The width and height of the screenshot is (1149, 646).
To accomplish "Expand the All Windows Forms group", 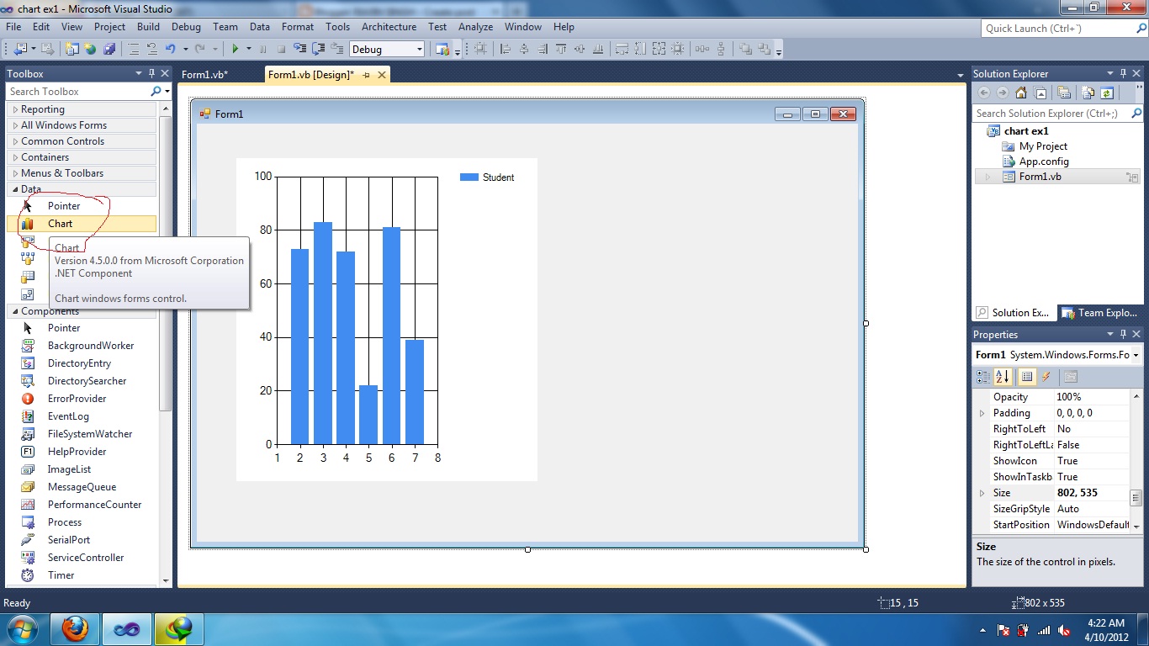I will (15, 125).
